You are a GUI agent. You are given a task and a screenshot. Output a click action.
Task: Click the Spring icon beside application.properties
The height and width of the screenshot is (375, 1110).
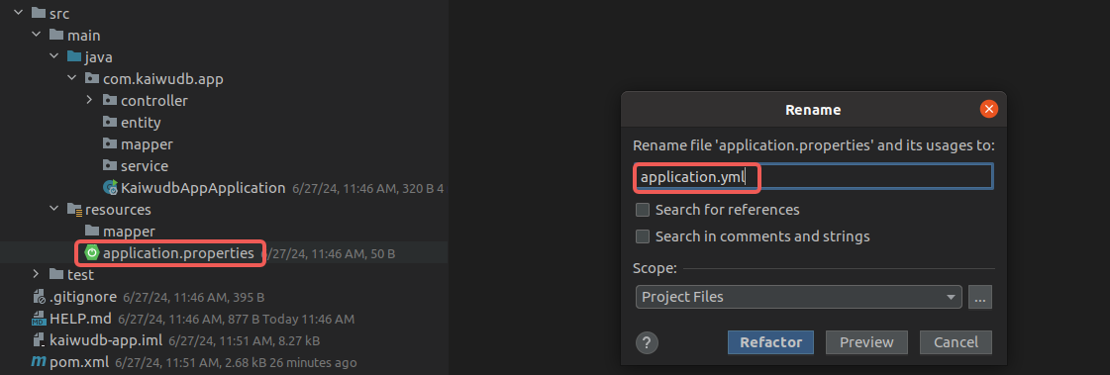coord(92,252)
